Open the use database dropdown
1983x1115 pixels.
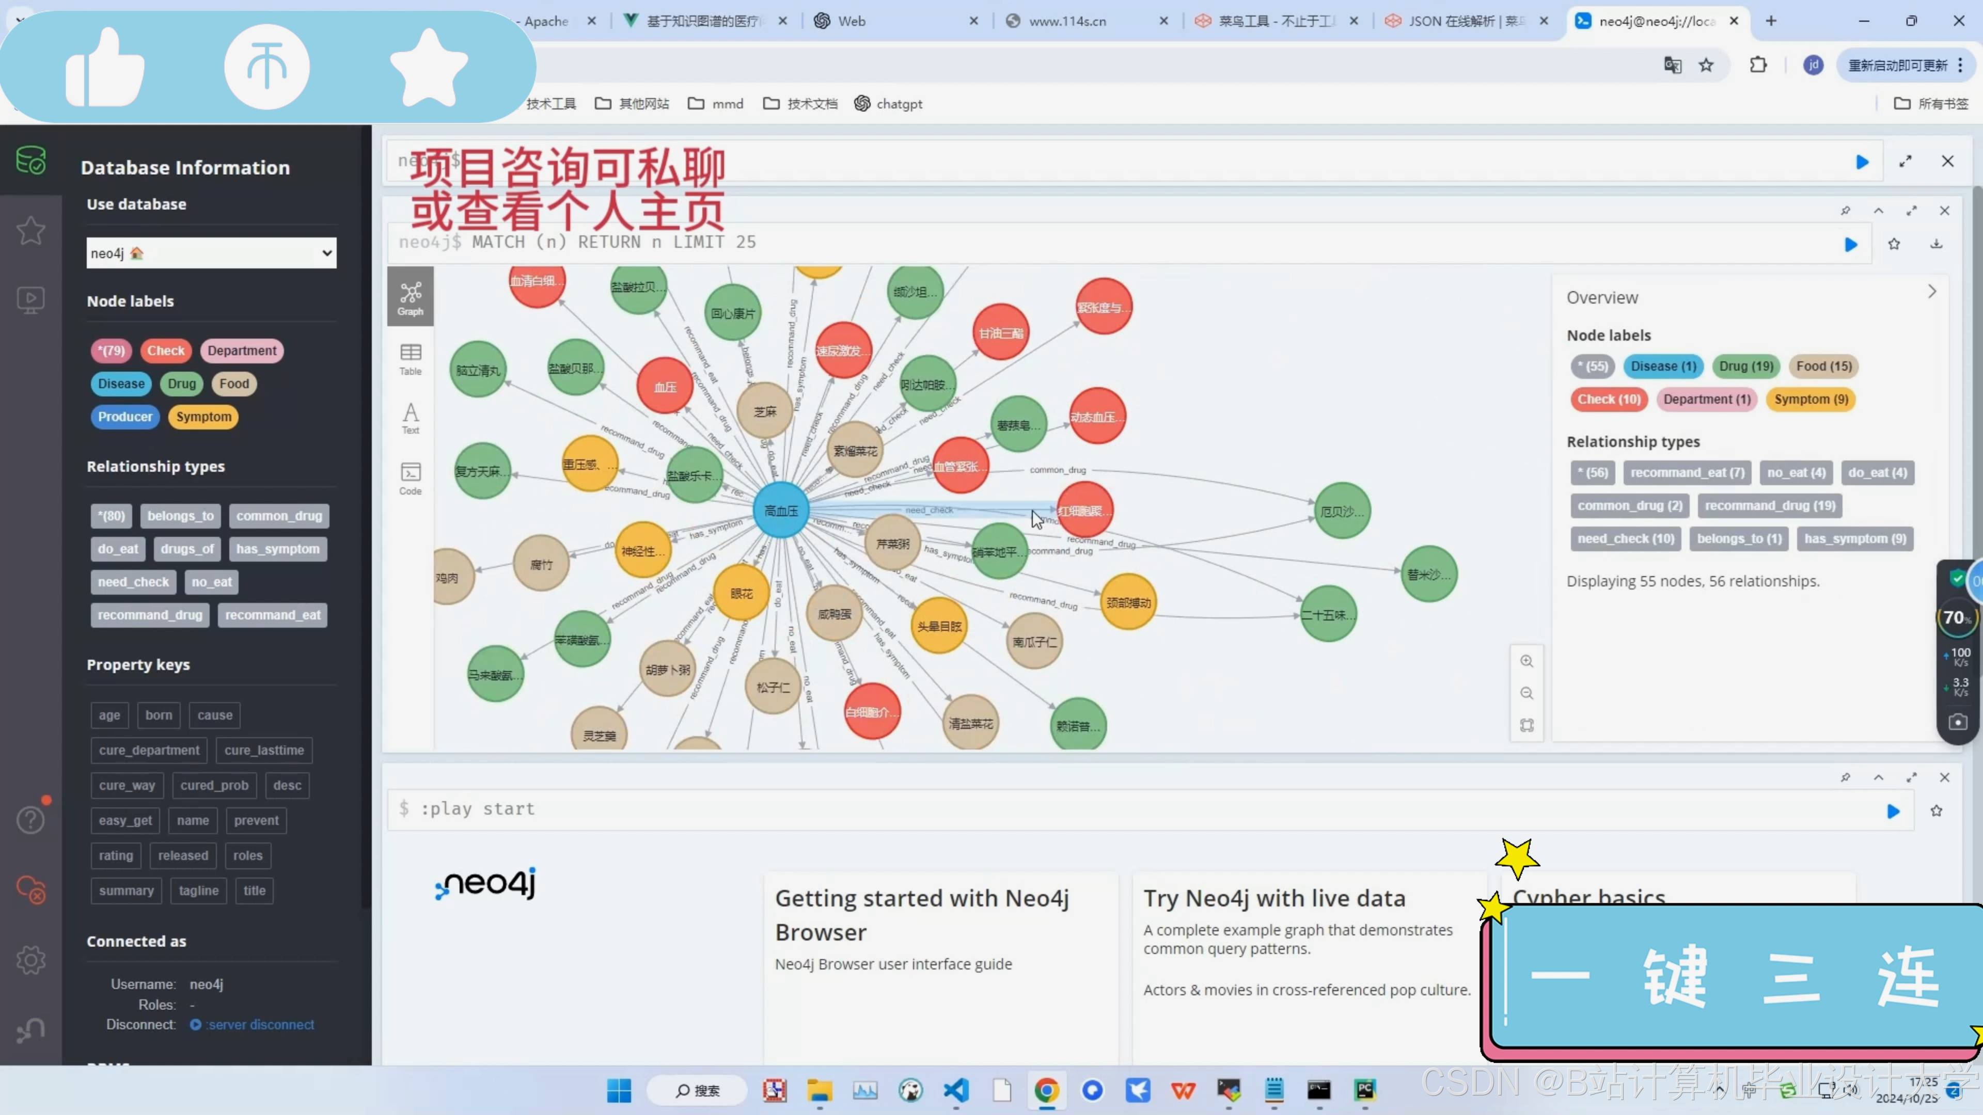[x=211, y=253]
